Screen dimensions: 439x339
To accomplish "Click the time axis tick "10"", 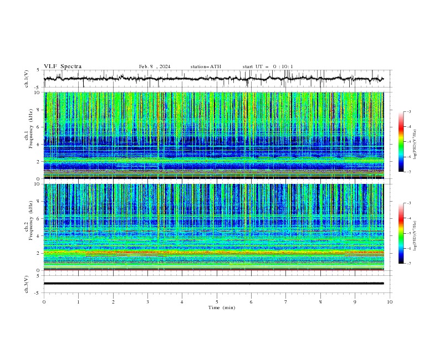I will click(x=390, y=302).
